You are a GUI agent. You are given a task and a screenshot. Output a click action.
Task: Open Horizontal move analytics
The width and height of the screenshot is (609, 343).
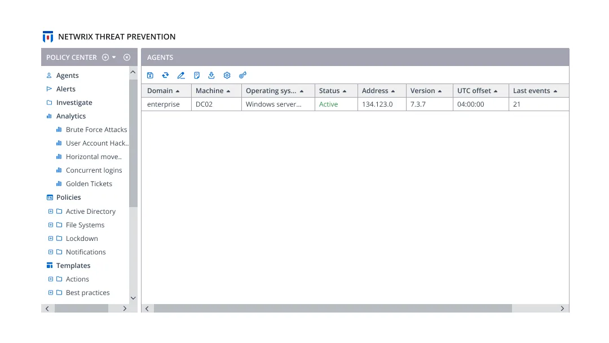pos(93,156)
